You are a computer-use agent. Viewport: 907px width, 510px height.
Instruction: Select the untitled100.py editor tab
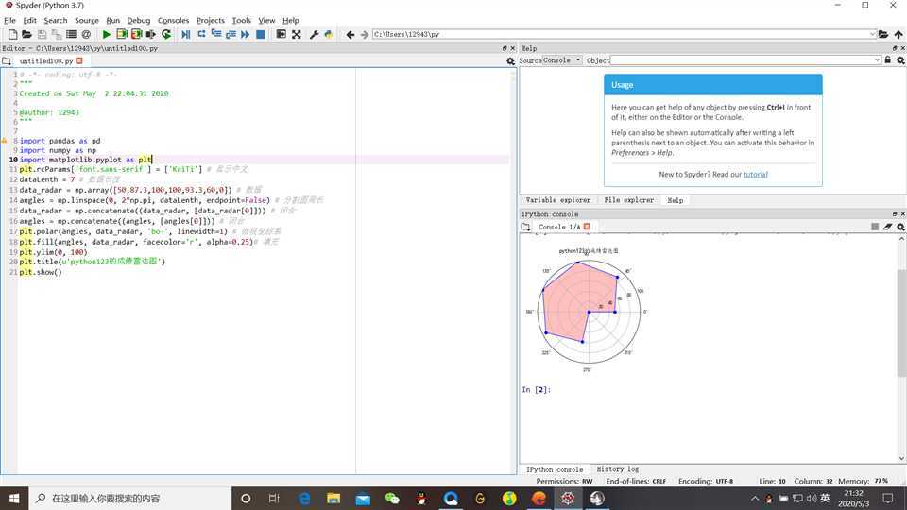pos(46,60)
